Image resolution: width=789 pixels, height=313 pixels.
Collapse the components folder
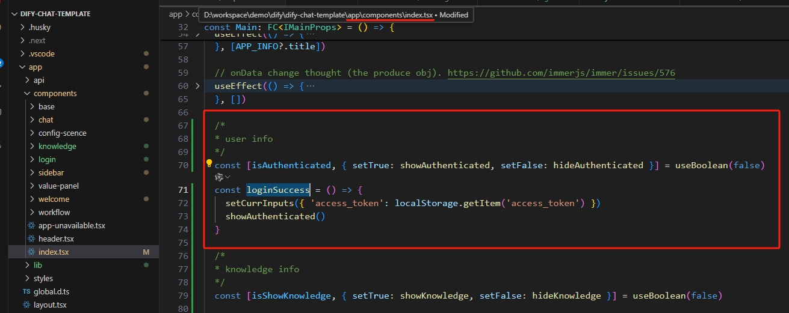point(27,94)
